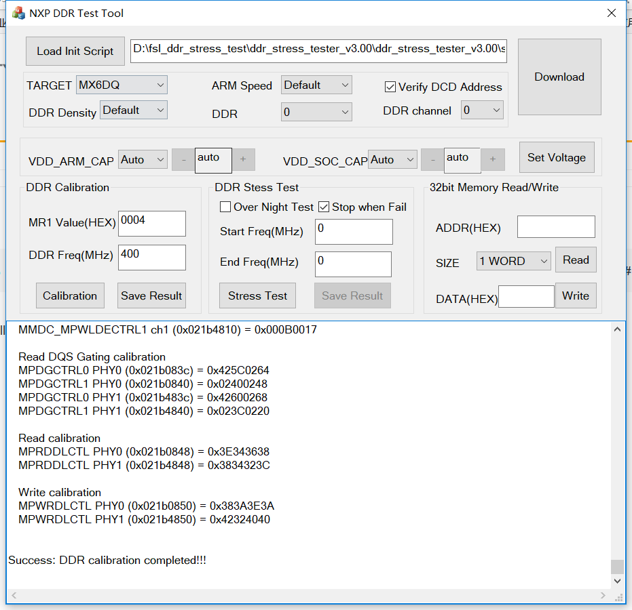This screenshot has height=610, width=632.
Task: Click the DATA(HEX) input field
Action: pyautogui.click(x=526, y=297)
